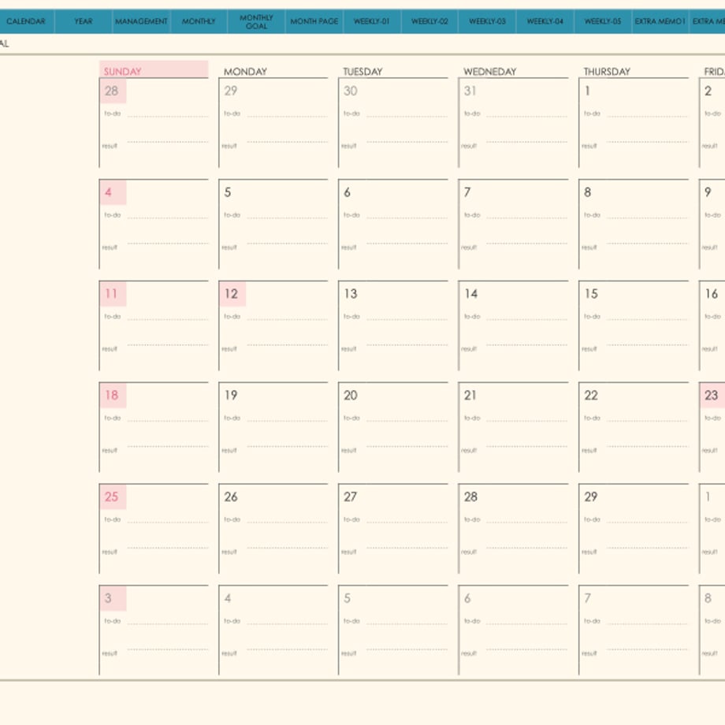Image resolution: width=725 pixels, height=725 pixels.
Task: Click the THURSDAY column header
Action: pos(607,72)
